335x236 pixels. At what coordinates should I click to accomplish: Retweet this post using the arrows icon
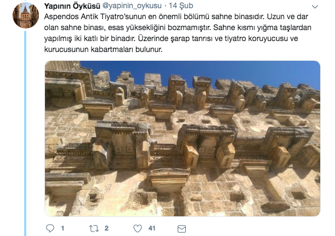point(94,228)
